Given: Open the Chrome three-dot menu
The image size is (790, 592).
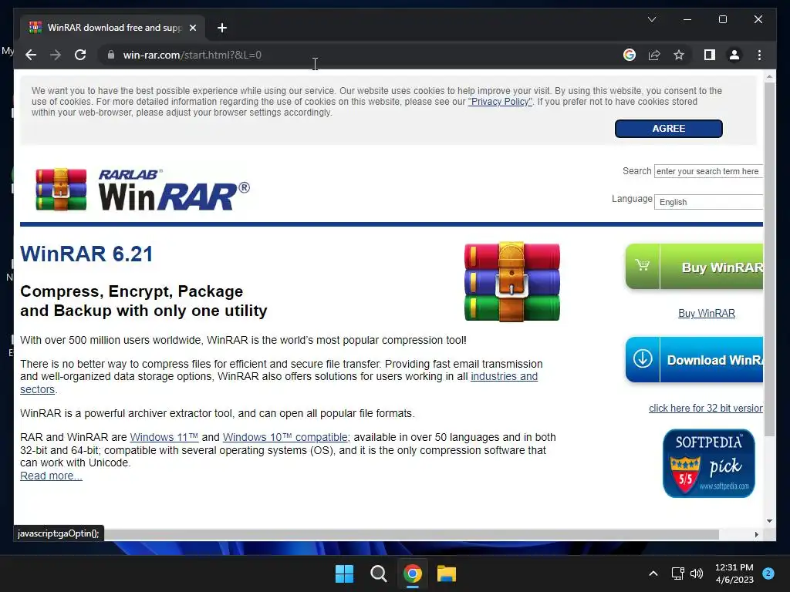Looking at the screenshot, I should (759, 55).
